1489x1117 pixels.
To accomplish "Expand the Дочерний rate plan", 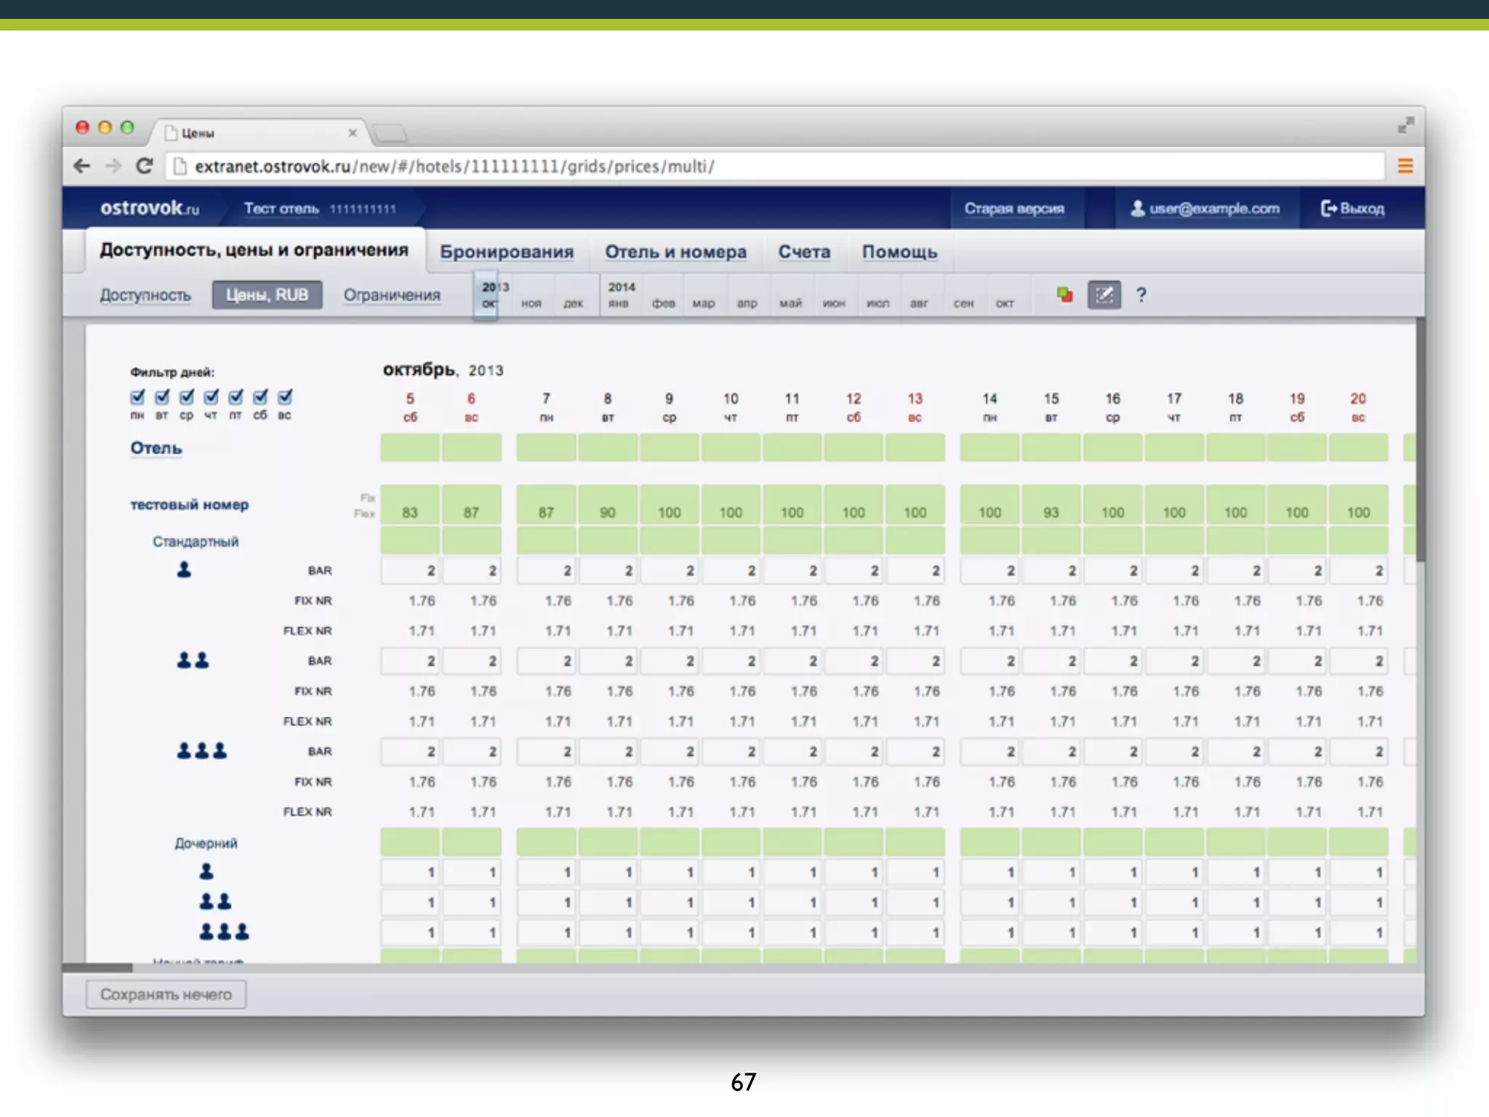I will tap(206, 844).
